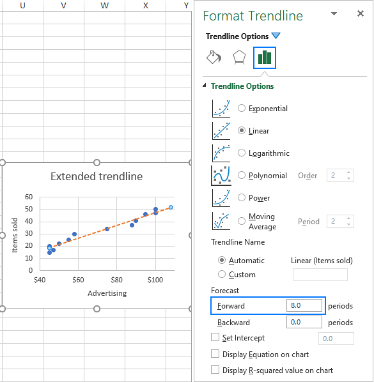Click the Linear trendline graph icon
The height and width of the screenshot is (382, 374).
click(221, 131)
